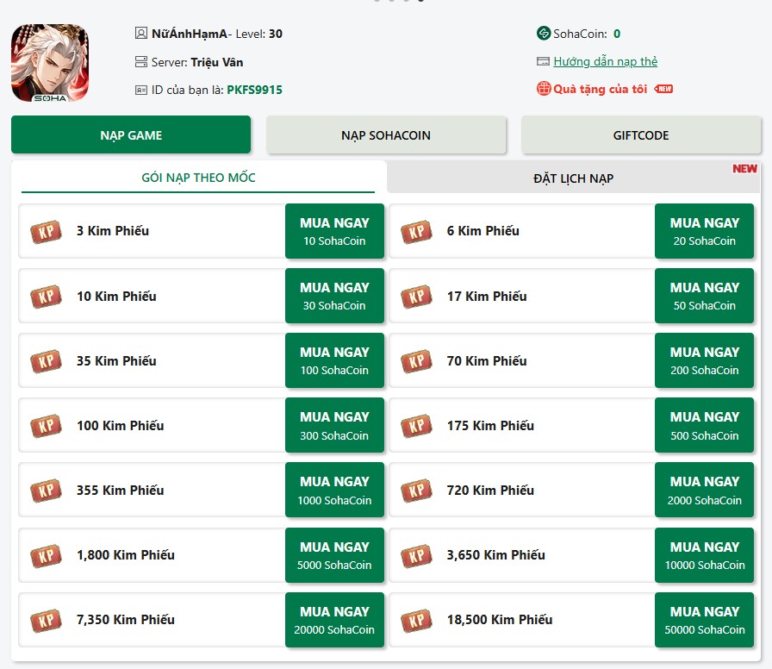Click the KP ticket icon for 6 Kim Phiếu
Screen dimensions: 772x669
pos(416,232)
